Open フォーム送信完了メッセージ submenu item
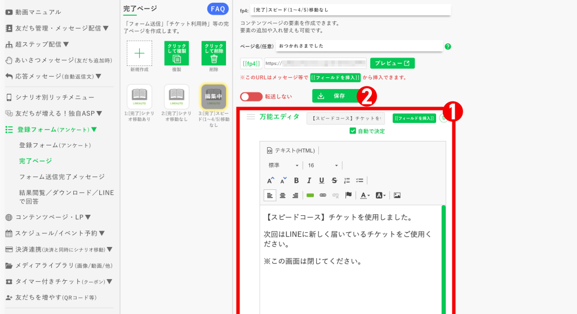The width and height of the screenshot is (577, 314). (62, 177)
